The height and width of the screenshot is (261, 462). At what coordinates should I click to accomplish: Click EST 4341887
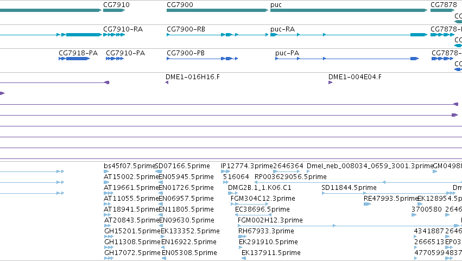tap(429, 231)
